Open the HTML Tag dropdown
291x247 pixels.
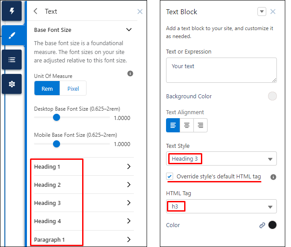(221, 206)
